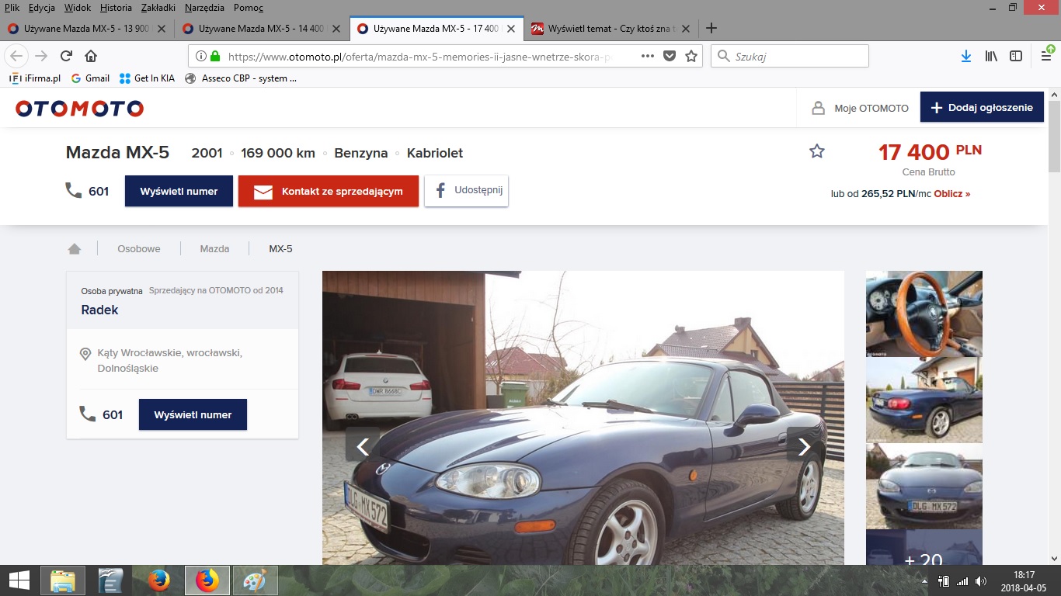Click Dodaj ogłoszenie button
The image size is (1061, 596).
point(982,108)
